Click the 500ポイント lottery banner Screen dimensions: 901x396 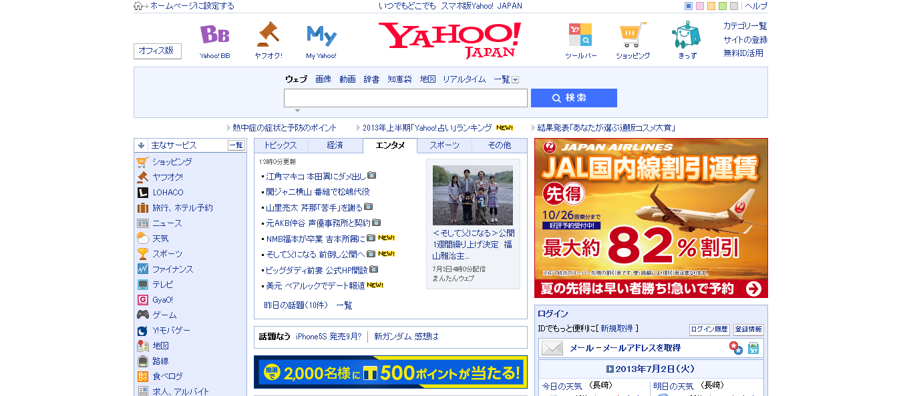tap(391, 372)
